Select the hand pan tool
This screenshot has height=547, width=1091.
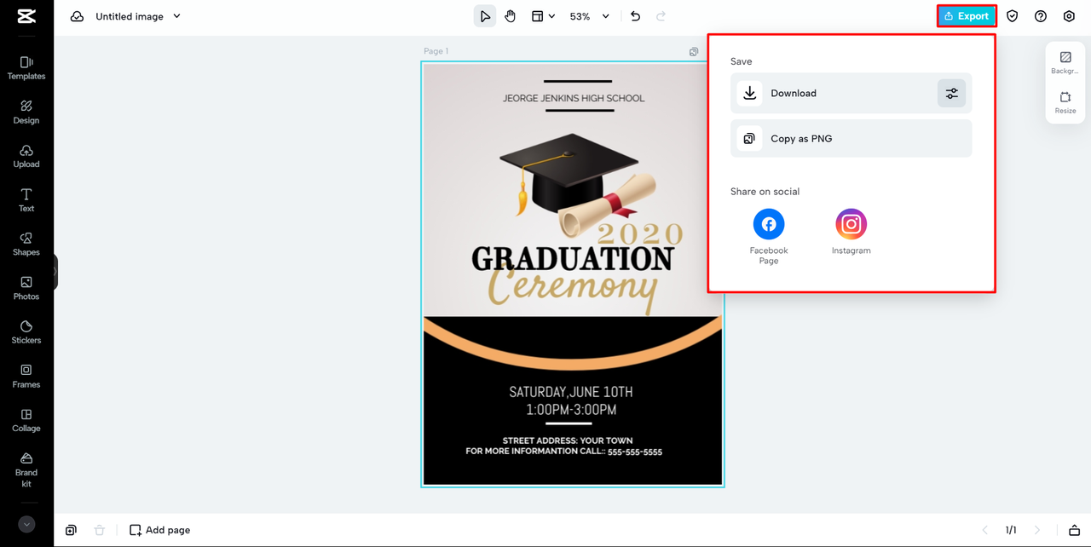(510, 16)
